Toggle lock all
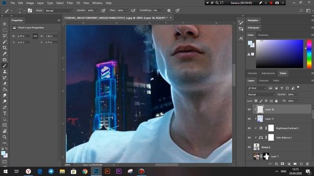Screen dimensions: 314x176 pos(276,101)
